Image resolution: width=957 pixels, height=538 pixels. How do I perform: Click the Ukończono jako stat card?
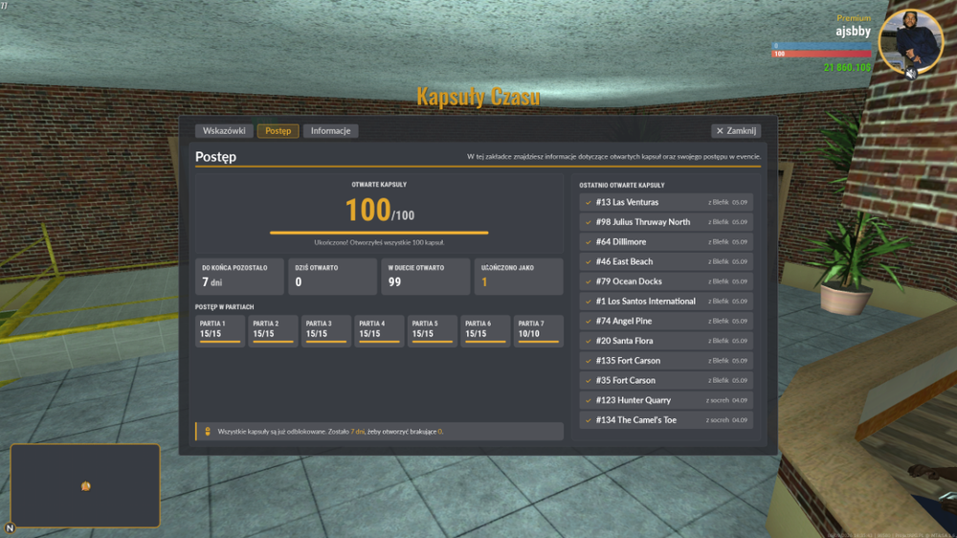(519, 277)
